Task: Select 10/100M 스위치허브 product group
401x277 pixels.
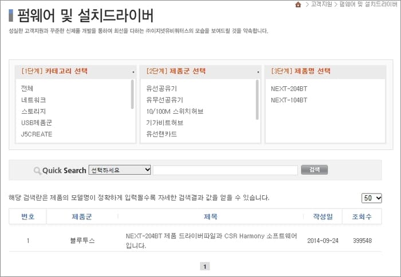Action: click(175, 111)
